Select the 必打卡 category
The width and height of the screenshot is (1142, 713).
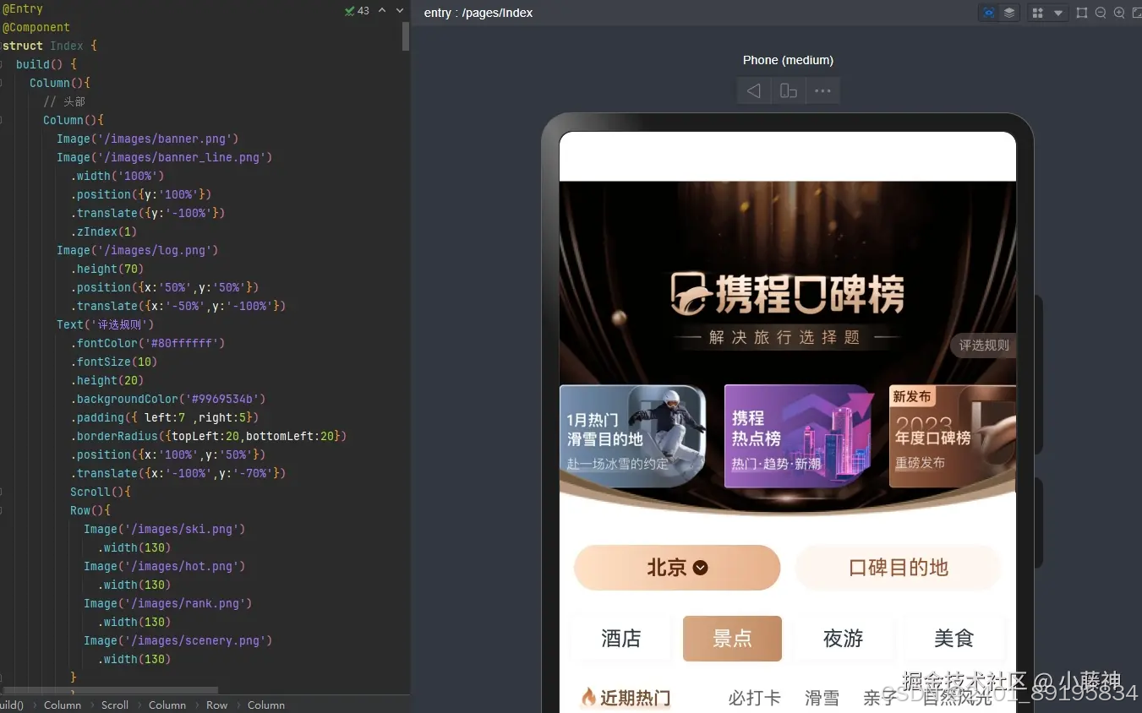point(755,698)
